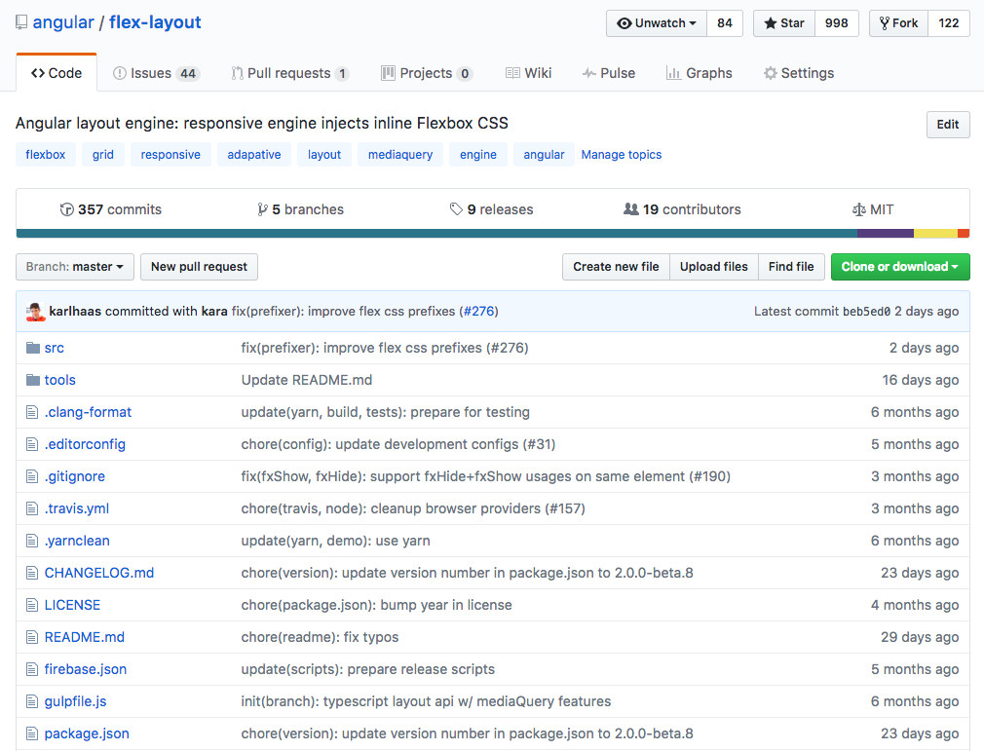
Task: Open the Unwatch dropdown
Action: pyautogui.click(x=657, y=23)
